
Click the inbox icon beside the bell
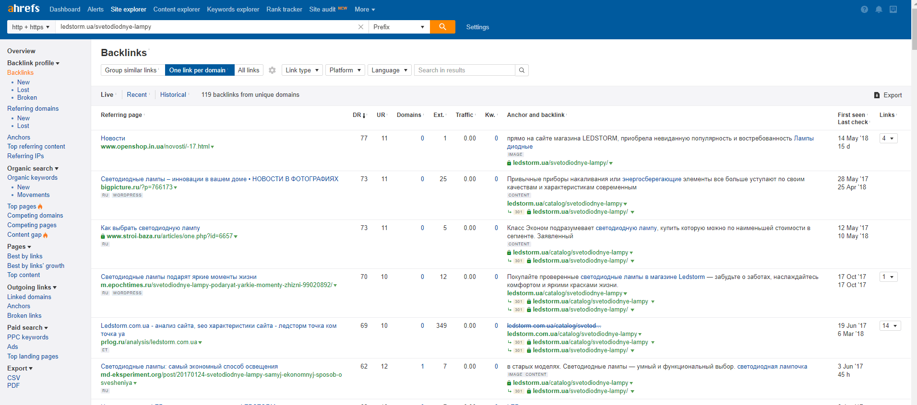(893, 10)
